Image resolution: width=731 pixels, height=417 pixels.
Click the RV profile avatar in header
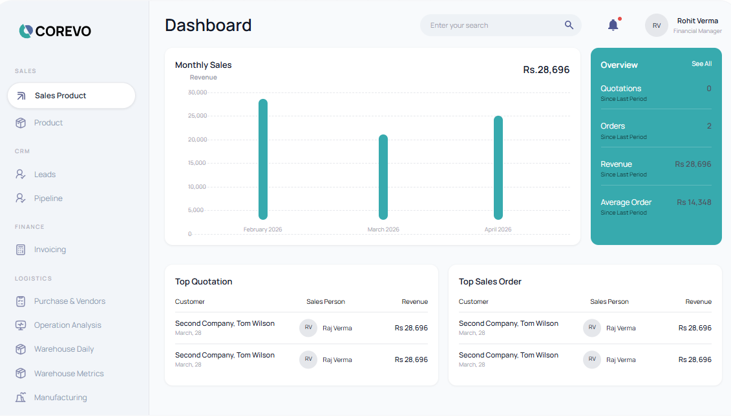(x=657, y=26)
